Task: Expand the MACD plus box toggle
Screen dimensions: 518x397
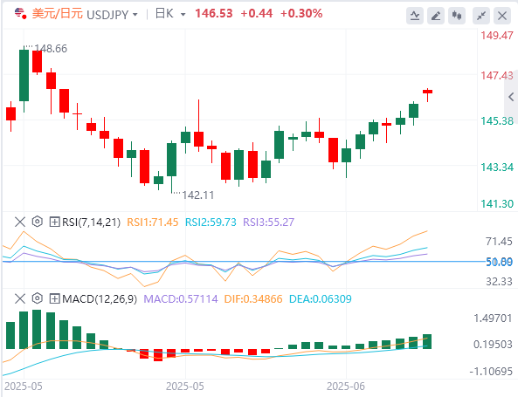Action: click(54, 299)
